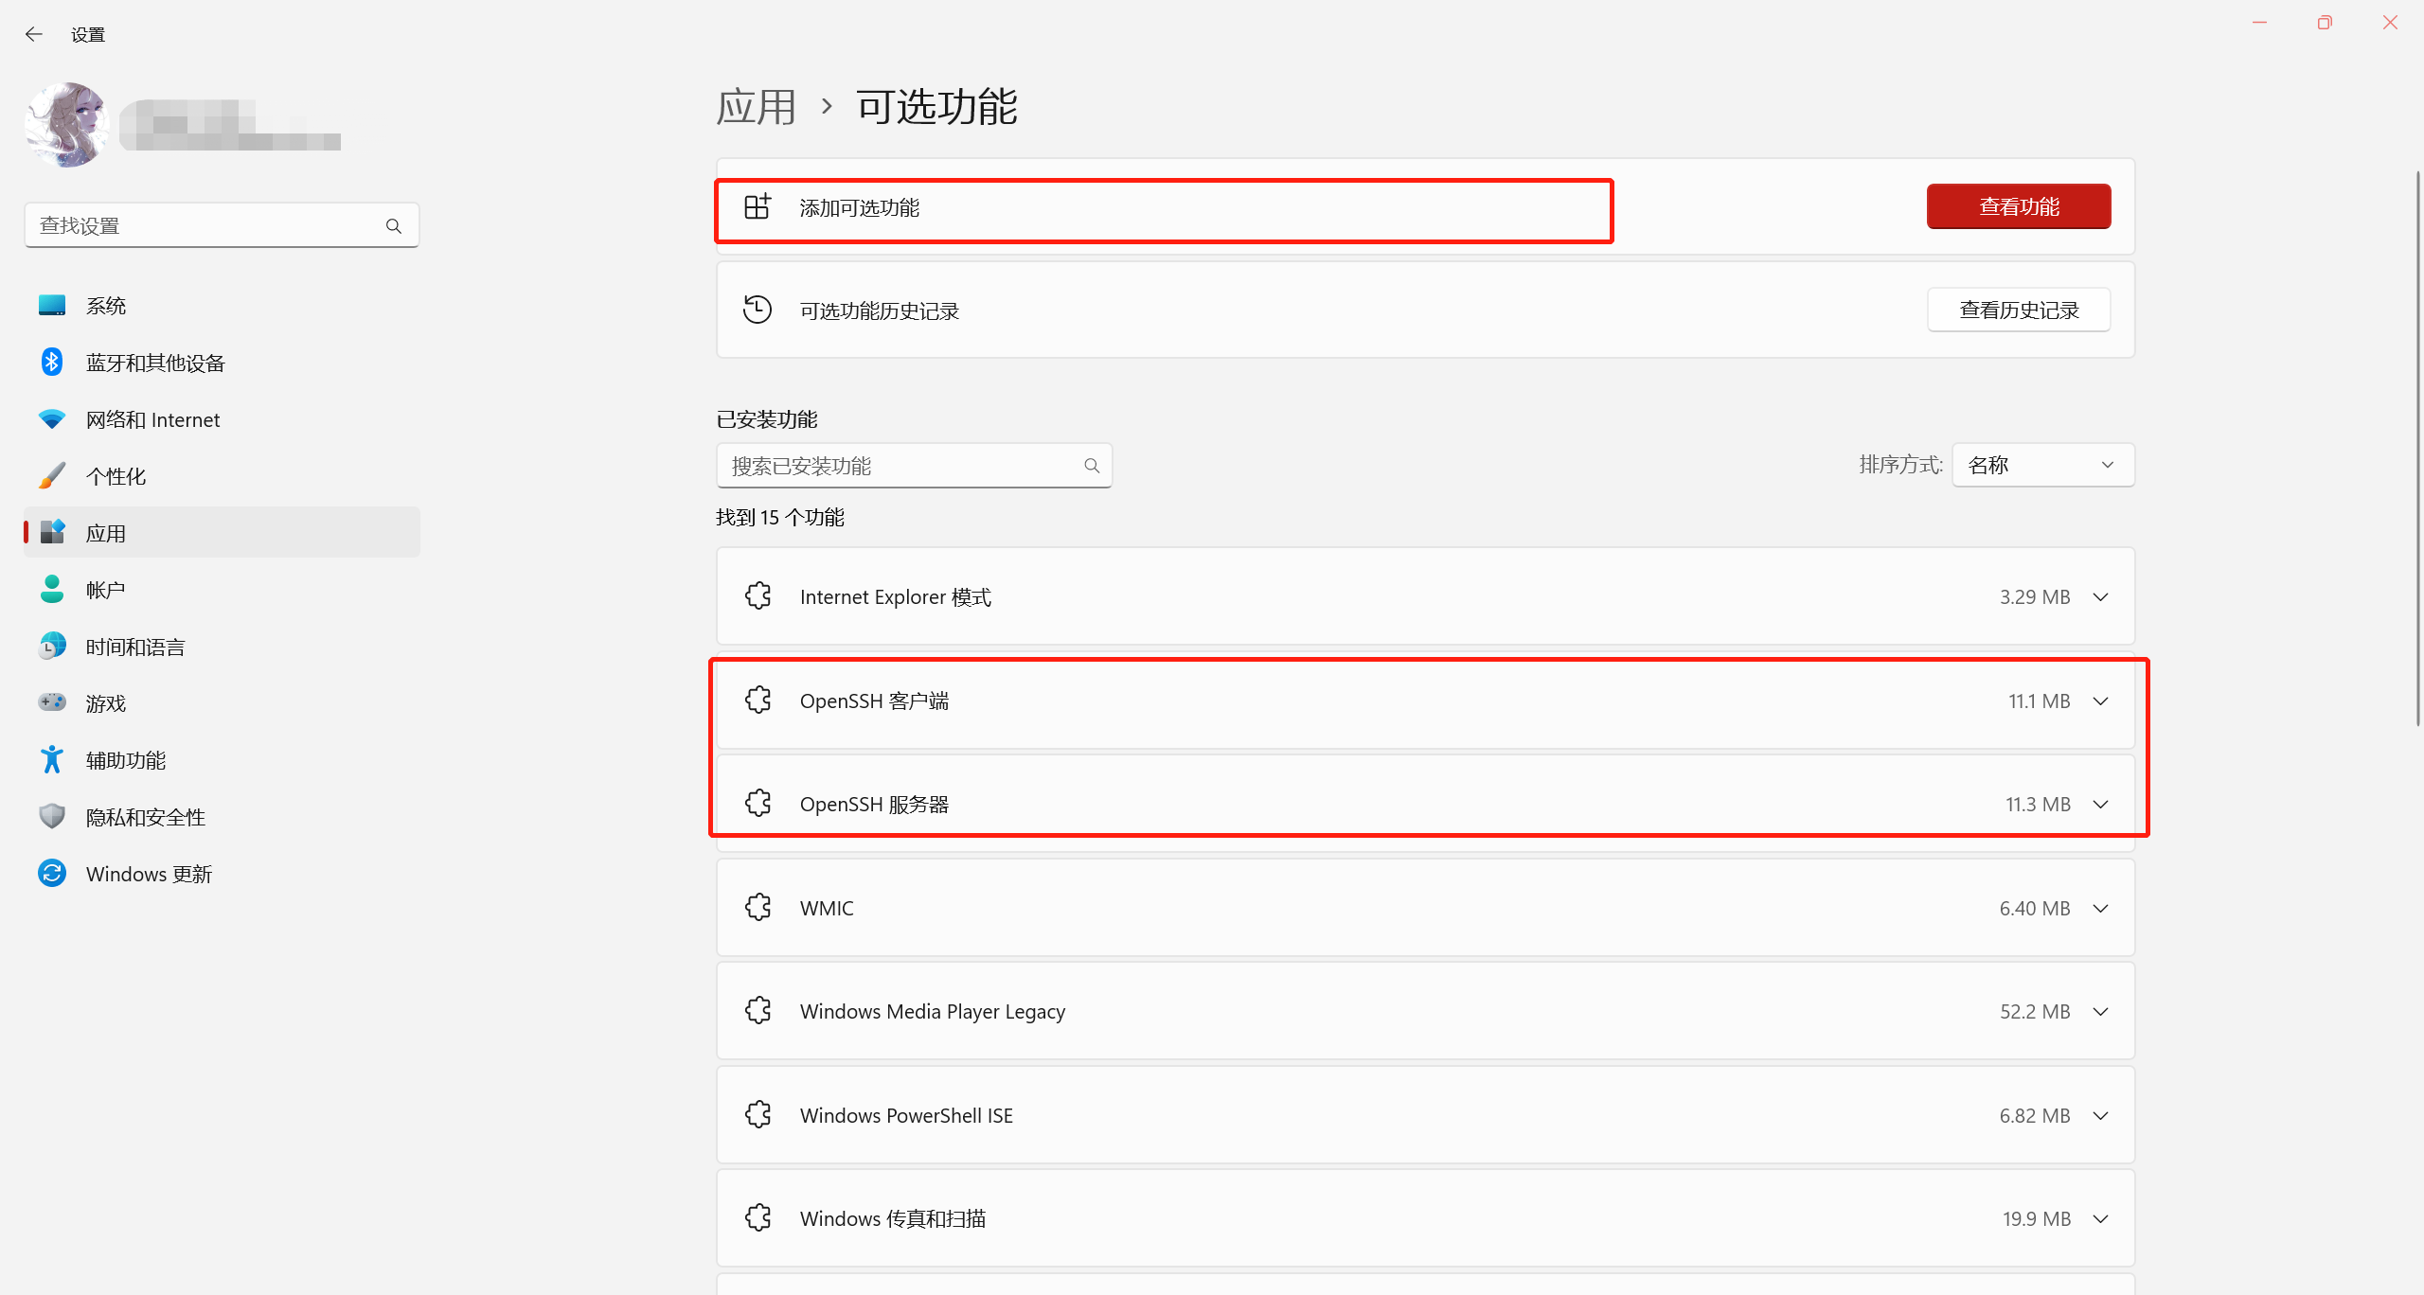Click the WMIC feature icon
Screen dimensions: 2424x1295
coord(757,908)
